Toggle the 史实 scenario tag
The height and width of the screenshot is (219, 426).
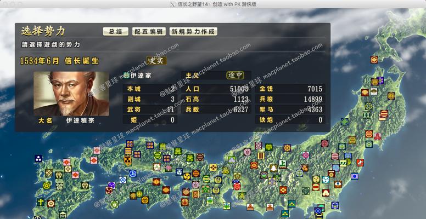point(156,60)
